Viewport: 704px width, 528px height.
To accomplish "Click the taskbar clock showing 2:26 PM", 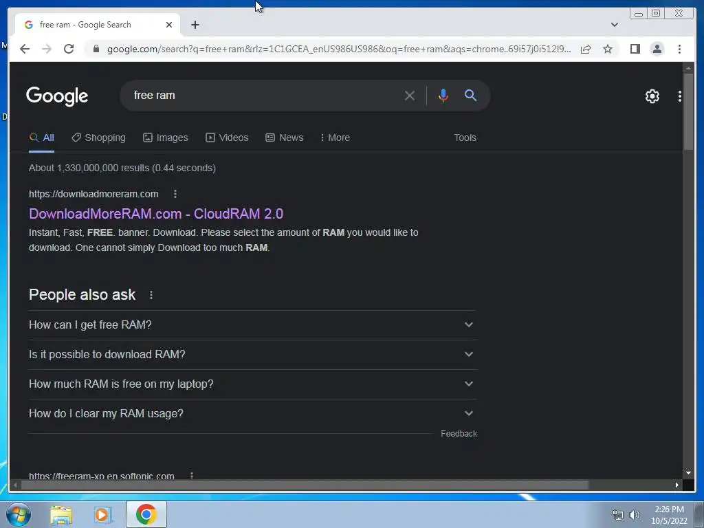I will 669,515.
